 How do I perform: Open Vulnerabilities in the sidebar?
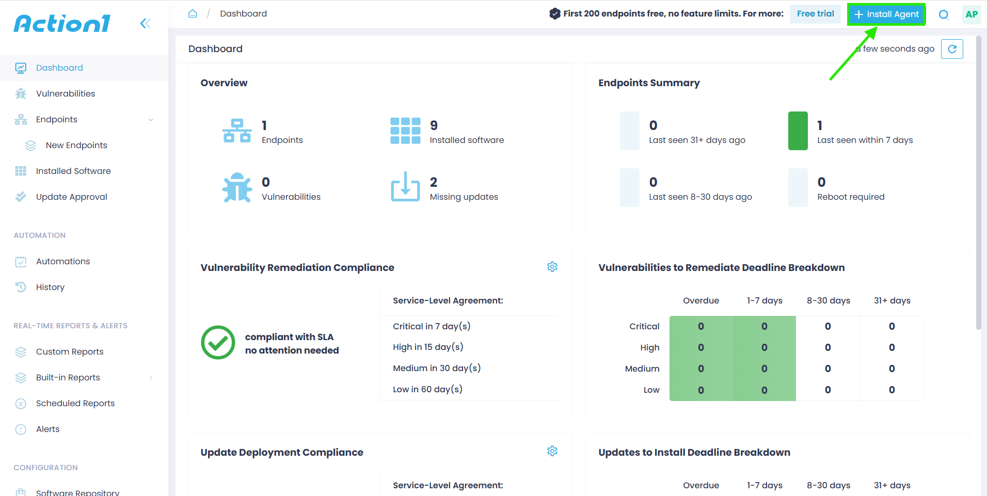pos(65,93)
